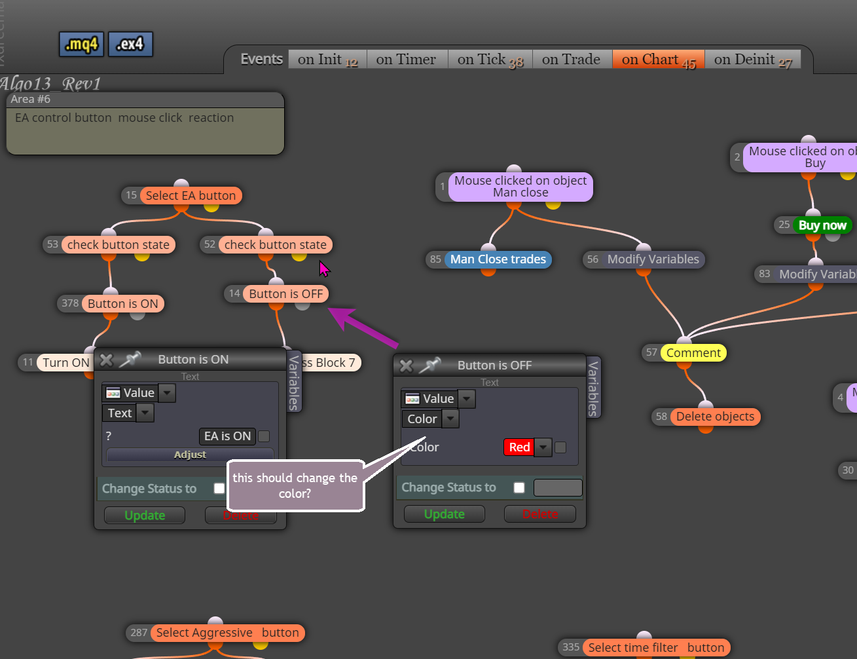Select the on Chart events tab
Screen dimensions: 857x659
click(659, 60)
